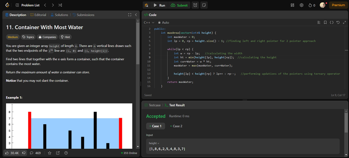Open settings gear icon
This screenshot has height=158, width=349.
click(x=301, y=5)
